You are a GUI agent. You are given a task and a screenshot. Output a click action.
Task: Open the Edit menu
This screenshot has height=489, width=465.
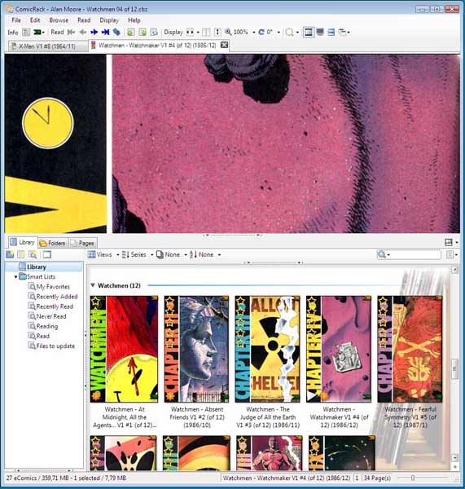point(35,20)
